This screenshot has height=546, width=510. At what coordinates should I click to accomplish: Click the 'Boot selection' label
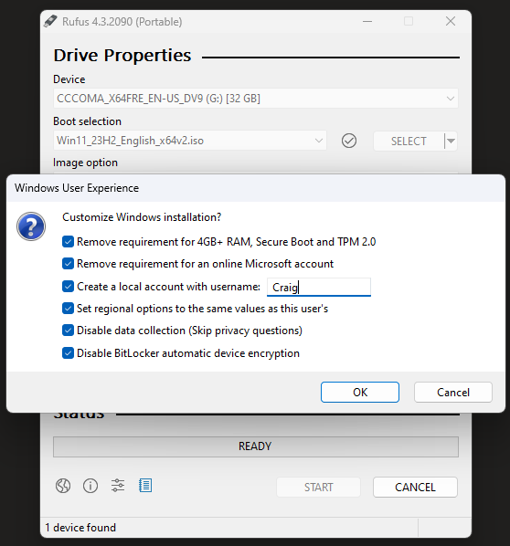click(x=87, y=121)
